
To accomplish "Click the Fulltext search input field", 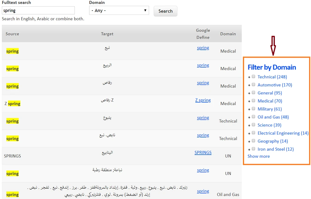I will (x=38, y=11).
